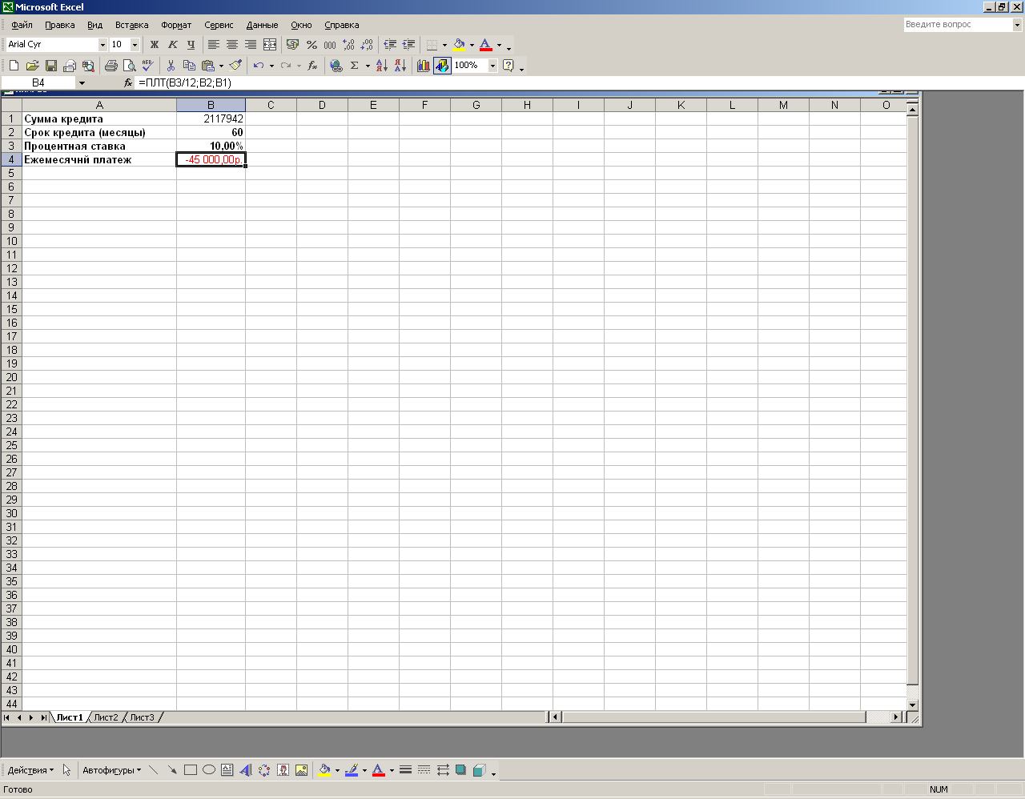The width and height of the screenshot is (1025, 799).
Task: Switch to the Лист3 sheet tab
Action: coord(142,717)
